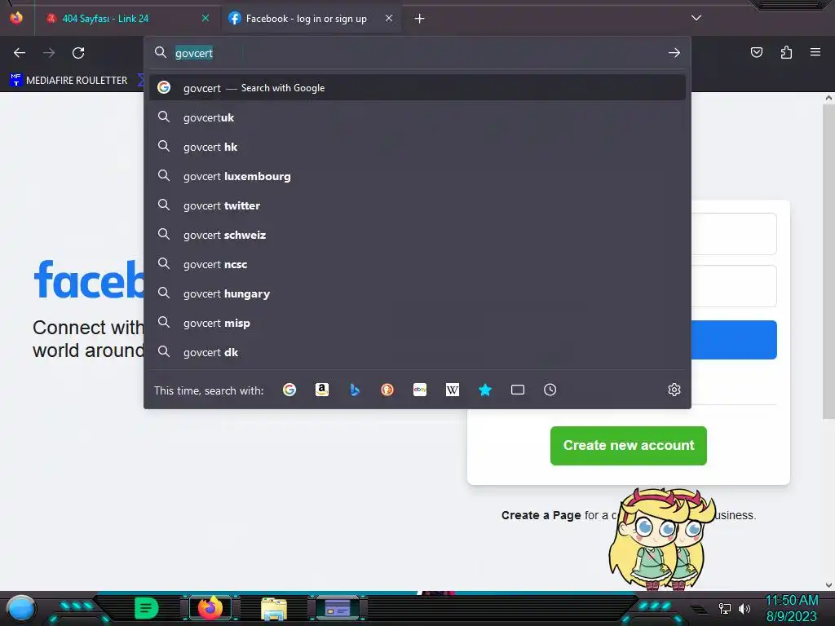Image resolution: width=835 pixels, height=626 pixels.
Task: Open Firefox from the taskbar
Action: pyautogui.click(x=210, y=608)
